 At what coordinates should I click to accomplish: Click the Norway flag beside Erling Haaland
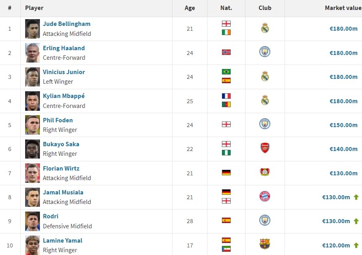coord(226,52)
